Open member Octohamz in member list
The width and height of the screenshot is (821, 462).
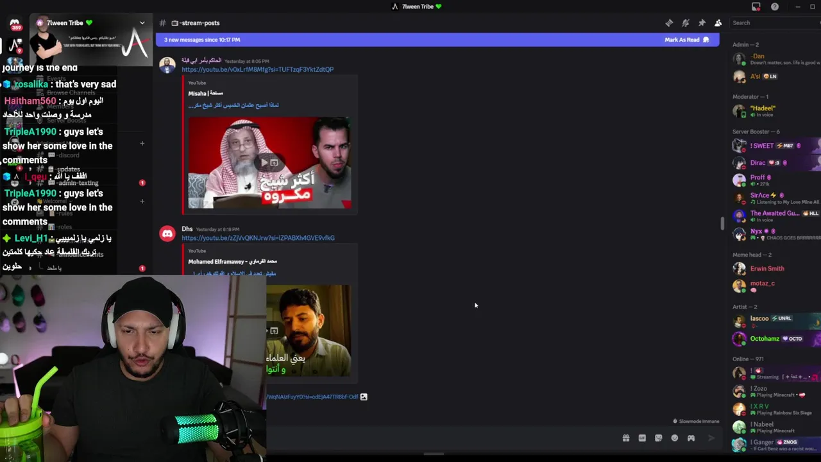pyautogui.click(x=776, y=338)
